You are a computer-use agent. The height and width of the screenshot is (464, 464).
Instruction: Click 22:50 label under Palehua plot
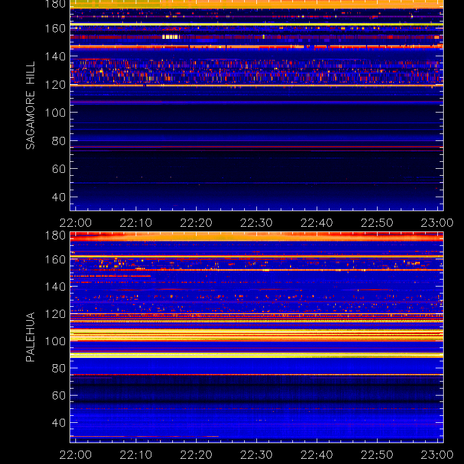(x=377, y=455)
